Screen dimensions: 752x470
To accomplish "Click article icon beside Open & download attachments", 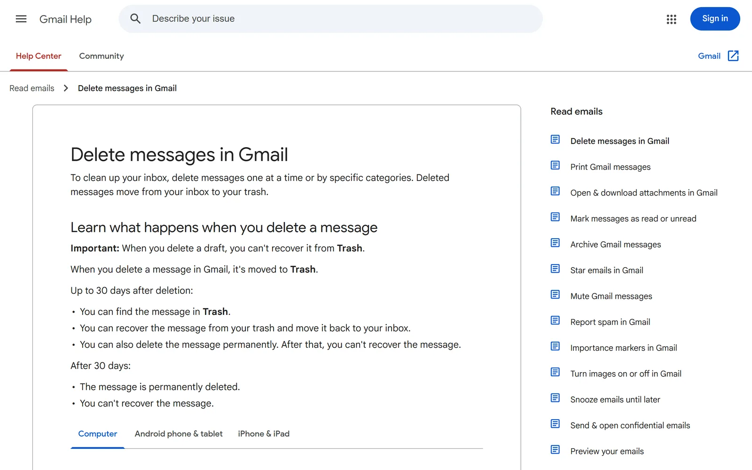I will tap(555, 191).
